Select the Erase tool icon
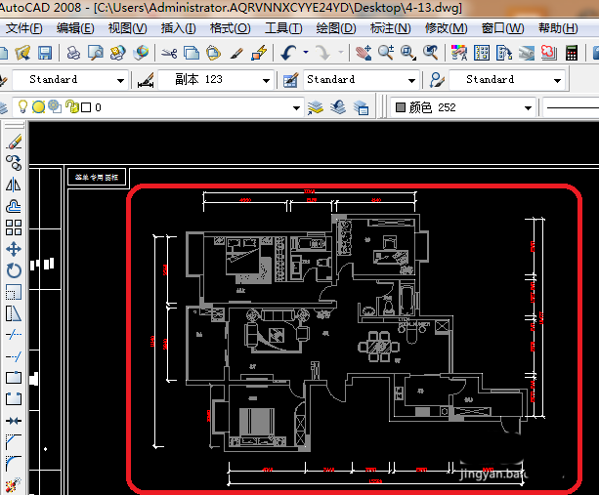The image size is (599, 495). (x=14, y=142)
